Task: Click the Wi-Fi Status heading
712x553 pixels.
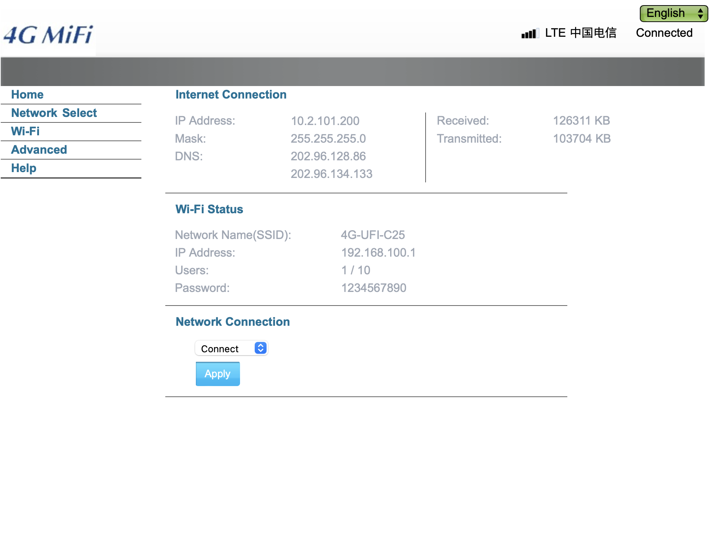Action: click(209, 209)
